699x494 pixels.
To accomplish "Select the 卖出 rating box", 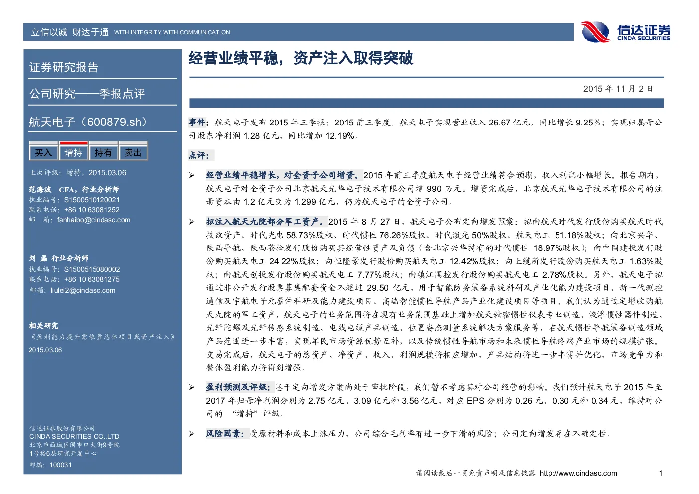I will (133, 152).
